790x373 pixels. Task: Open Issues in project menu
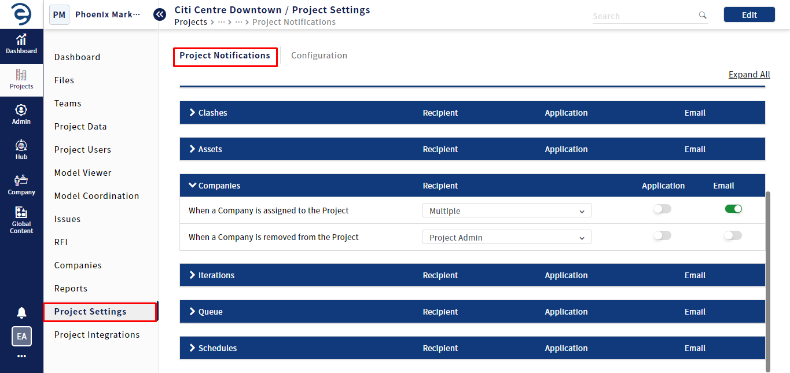click(67, 219)
